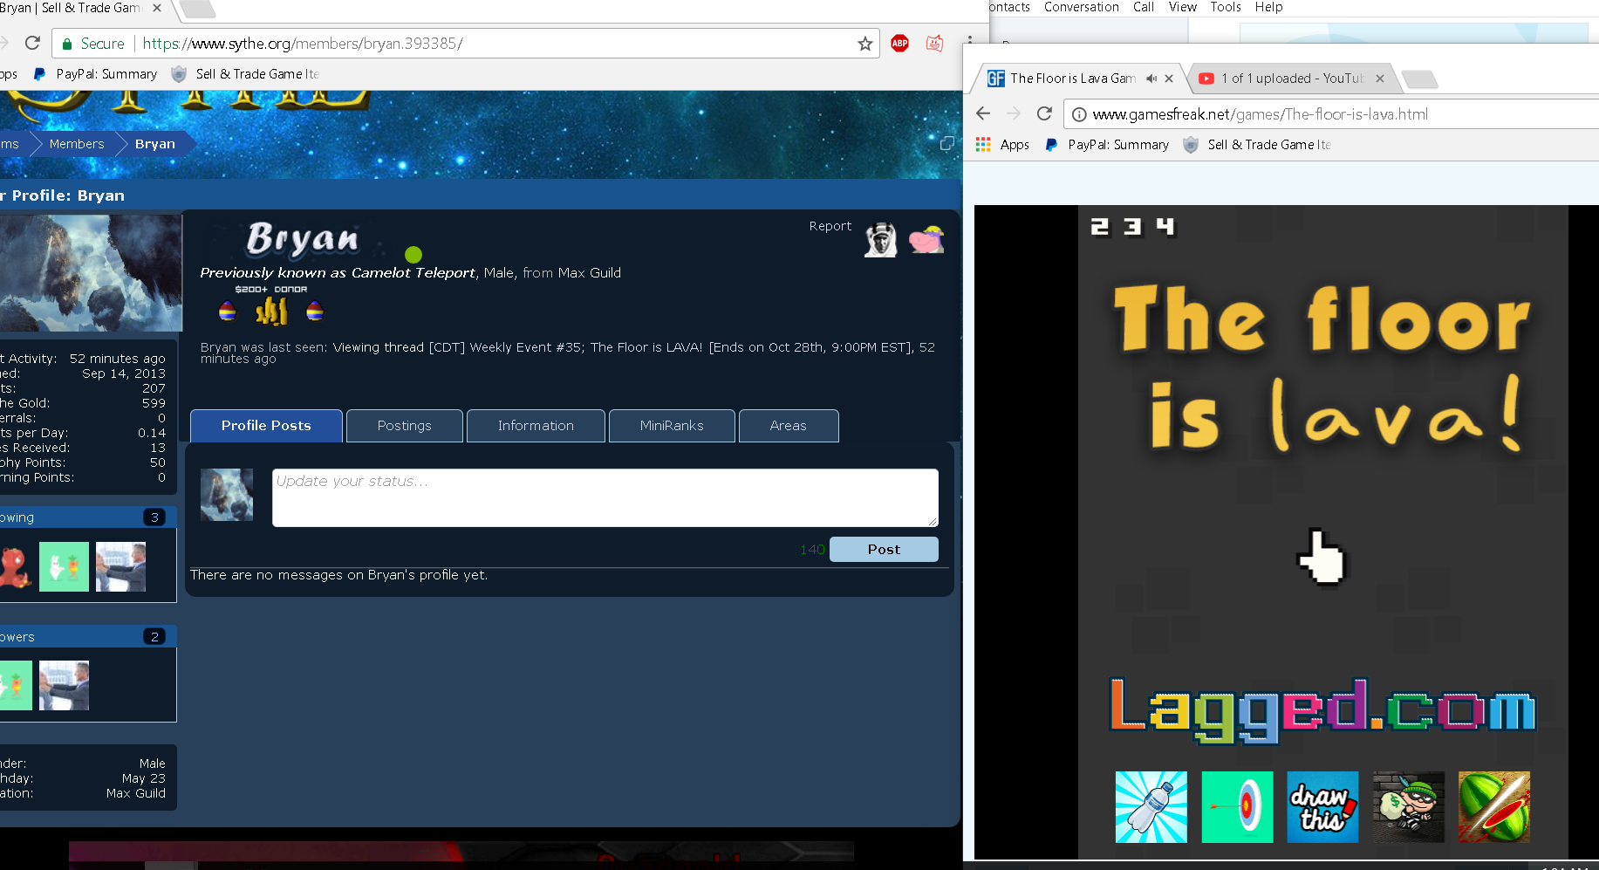Open the View menu
The width and height of the screenshot is (1599, 870).
click(x=1183, y=7)
